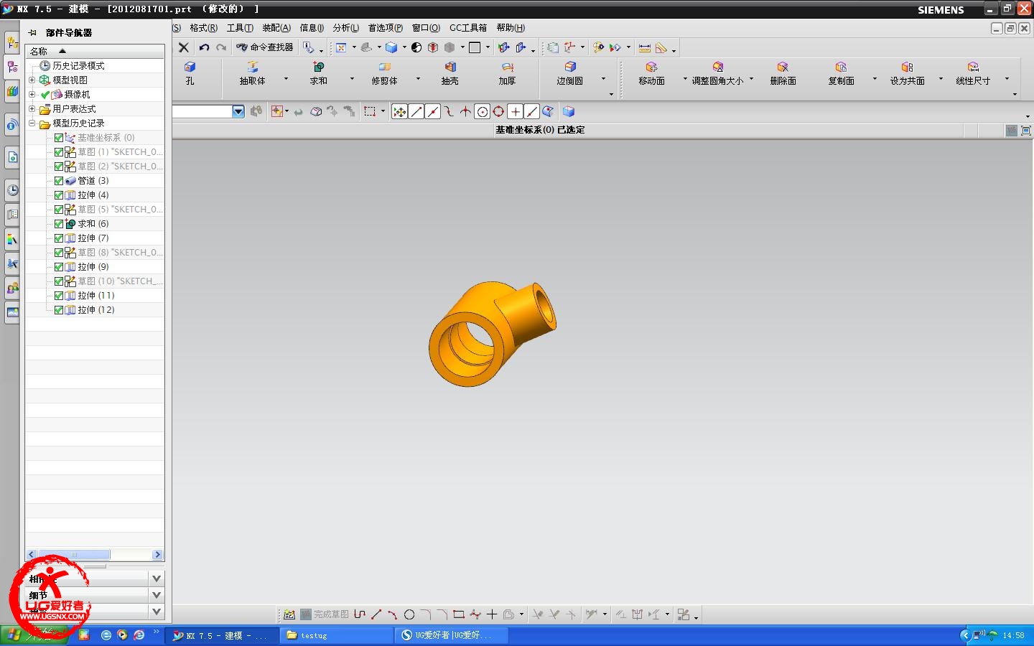This screenshot has height=646, width=1034.
Task: Click the navigator scroll right arrow
Action: [x=158, y=555]
